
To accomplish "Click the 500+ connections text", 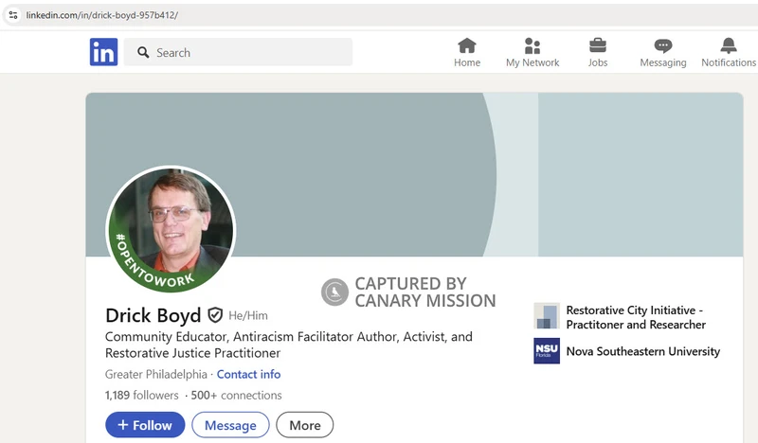I will click(236, 395).
